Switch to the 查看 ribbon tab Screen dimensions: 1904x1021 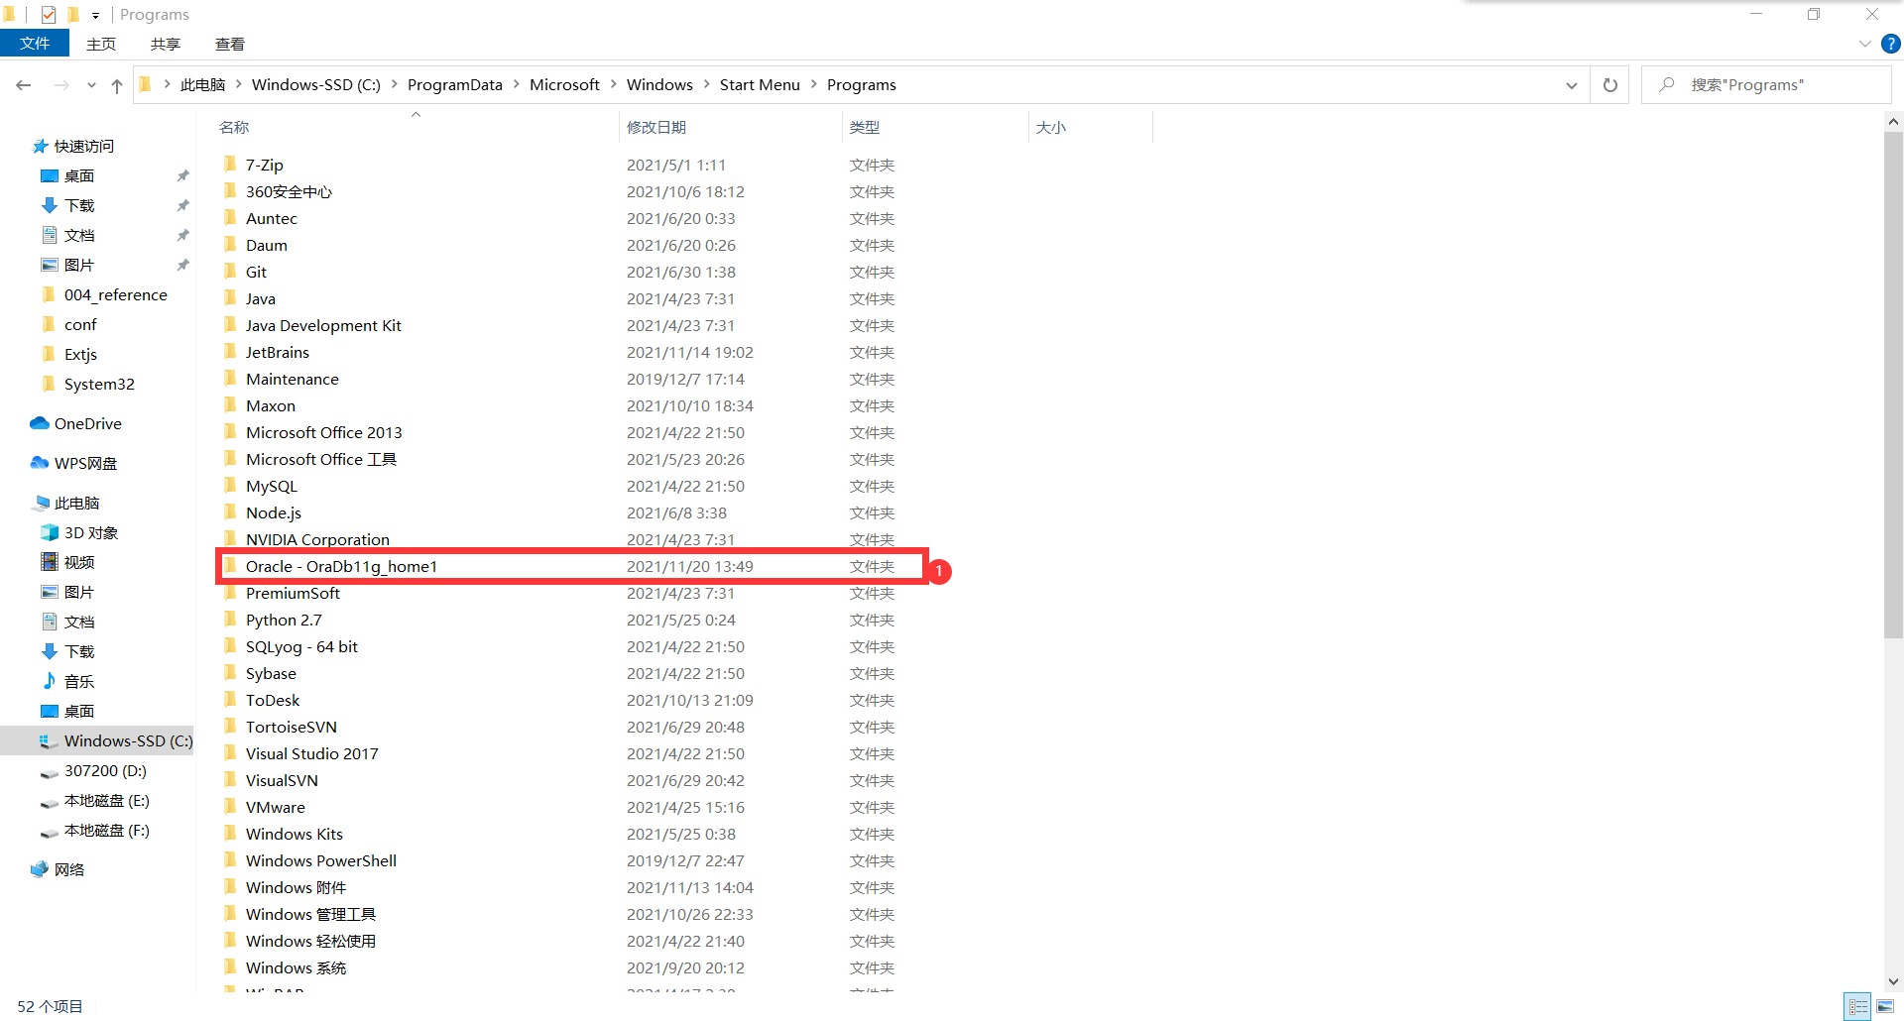(230, 44)
